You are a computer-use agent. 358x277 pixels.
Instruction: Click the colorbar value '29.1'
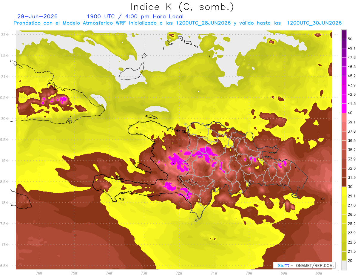click(x=352, y=196)
